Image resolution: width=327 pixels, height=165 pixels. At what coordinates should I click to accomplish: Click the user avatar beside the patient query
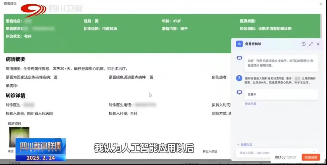(239, 78)
